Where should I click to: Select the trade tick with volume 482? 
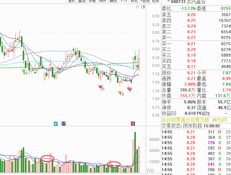pyautogui.click(x=196, y=154)
